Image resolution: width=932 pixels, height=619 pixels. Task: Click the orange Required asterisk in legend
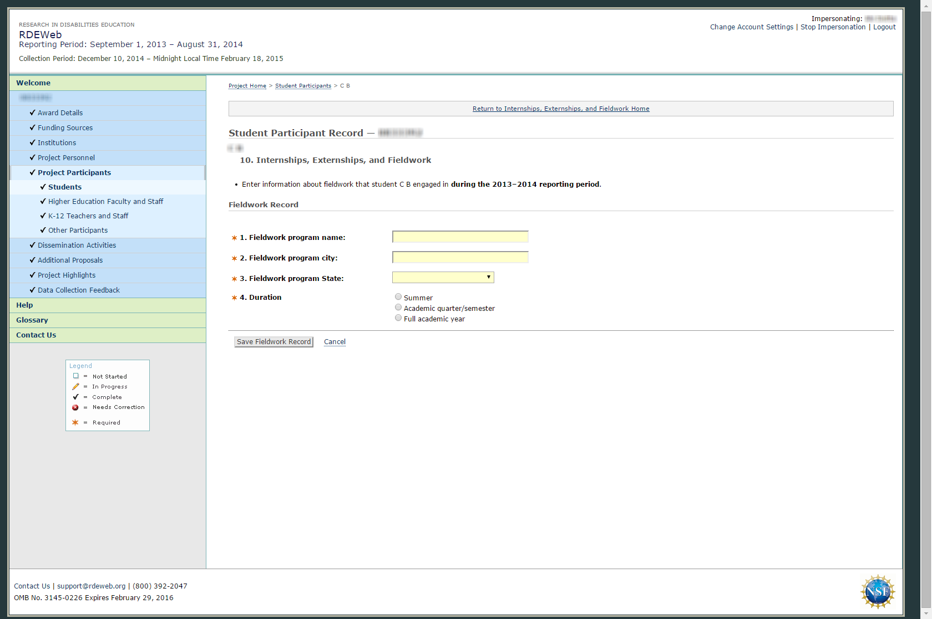(x=75, y=422)
